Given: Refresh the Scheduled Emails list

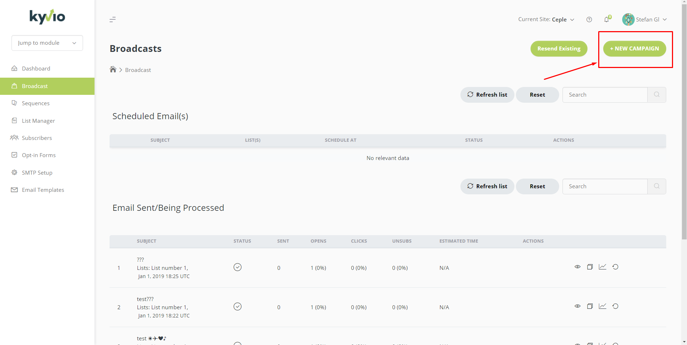Looking at the screenshot, I should (x=487, y=95).
